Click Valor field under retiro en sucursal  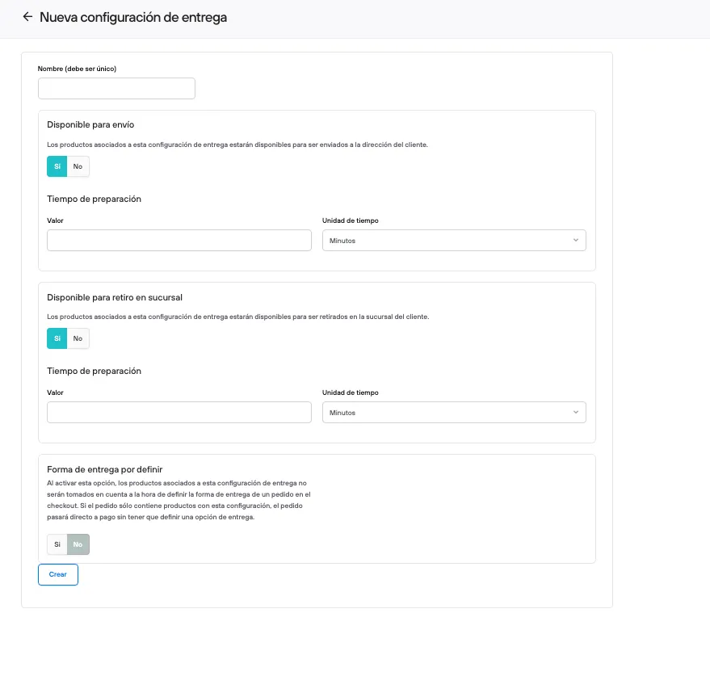click(x=179, y=412)
